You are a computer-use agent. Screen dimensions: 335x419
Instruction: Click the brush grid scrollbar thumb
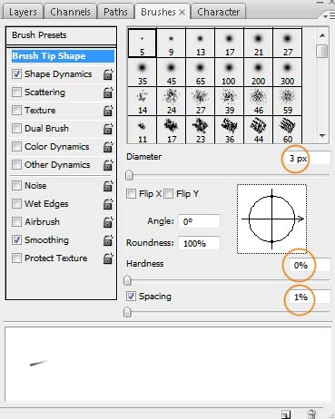click(x=322, y=51)
